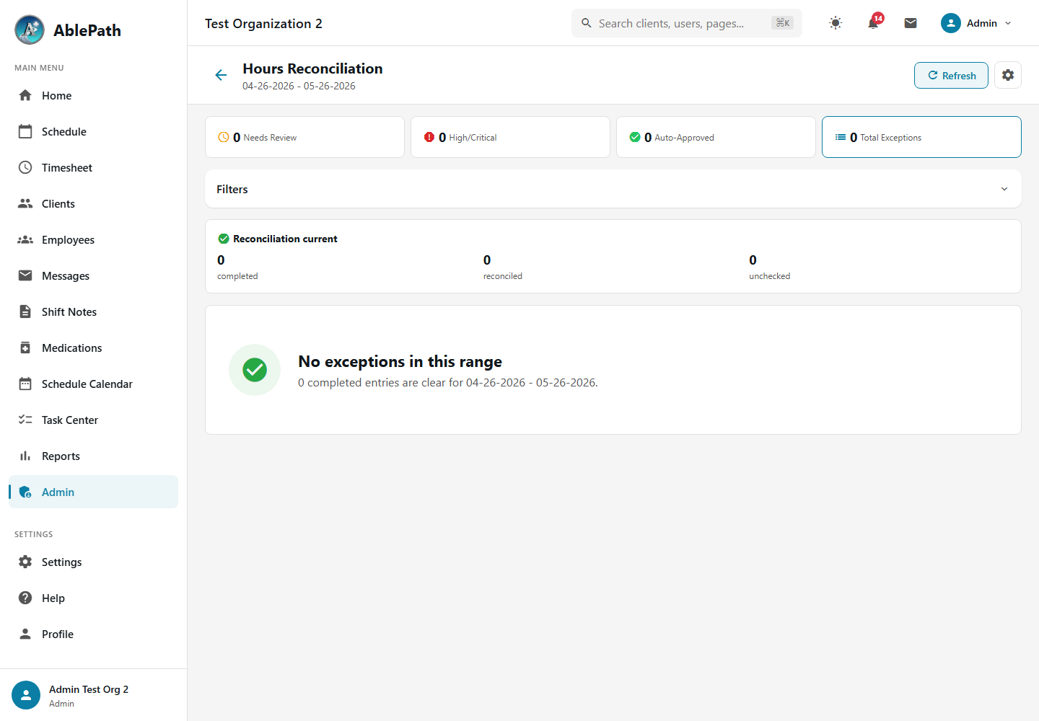
Task: Click the Settings gear icon in sidebar
Action: click(25, 562)
